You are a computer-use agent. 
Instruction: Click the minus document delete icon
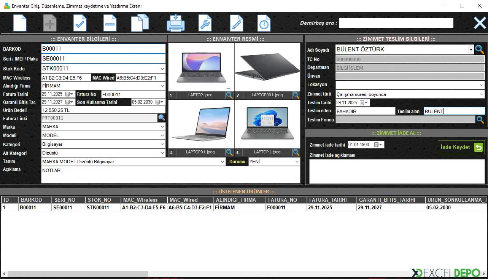tap(110, 23)
